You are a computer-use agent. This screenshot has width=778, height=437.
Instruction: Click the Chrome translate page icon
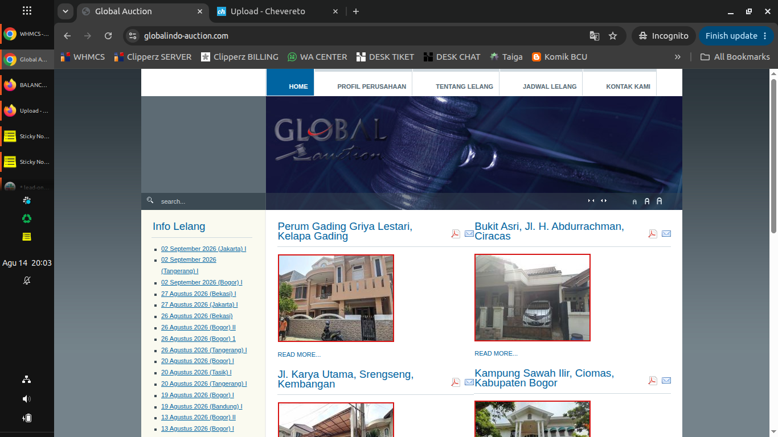pos(595,36)
